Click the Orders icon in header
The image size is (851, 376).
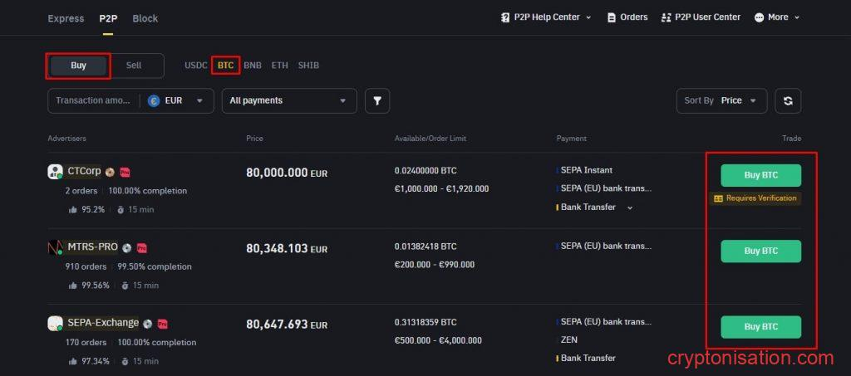point(612,17)
